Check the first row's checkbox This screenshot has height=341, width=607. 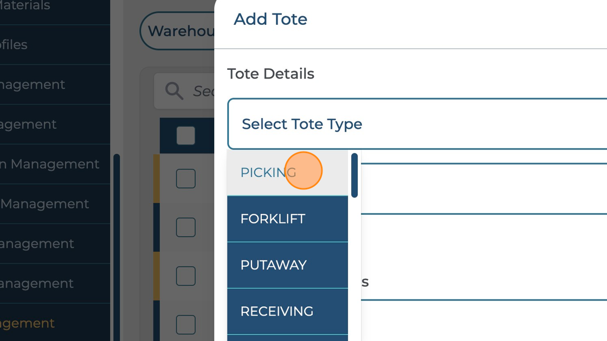pos(185,179)
